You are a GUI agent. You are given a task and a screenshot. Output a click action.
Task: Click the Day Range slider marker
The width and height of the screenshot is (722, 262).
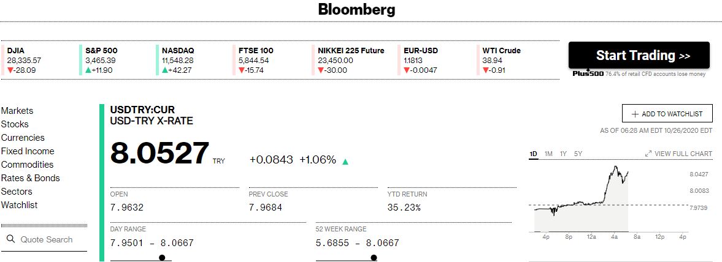pos(162,257)
